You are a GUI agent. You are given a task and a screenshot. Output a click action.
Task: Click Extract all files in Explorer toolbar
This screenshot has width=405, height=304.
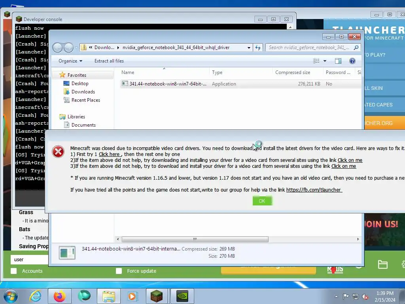(109, 61)
